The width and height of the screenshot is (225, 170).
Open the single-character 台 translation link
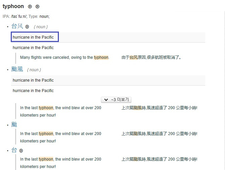[x=14, y=150]
